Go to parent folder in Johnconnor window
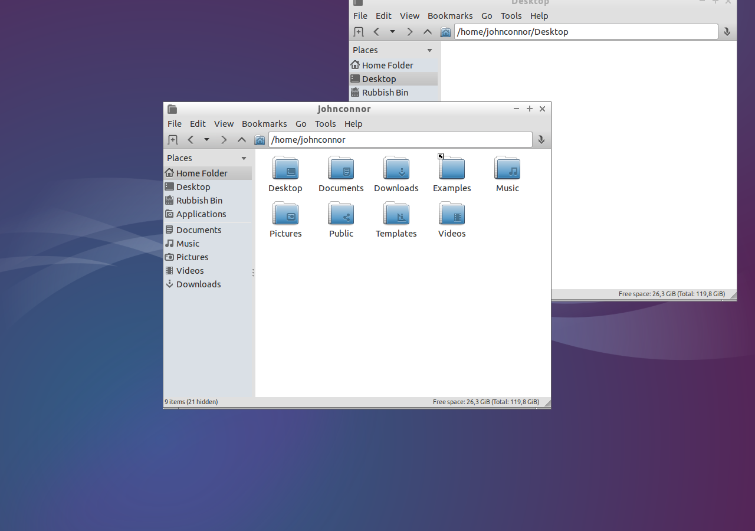This screenshot has height=531, width=755. tap(242, 140)
